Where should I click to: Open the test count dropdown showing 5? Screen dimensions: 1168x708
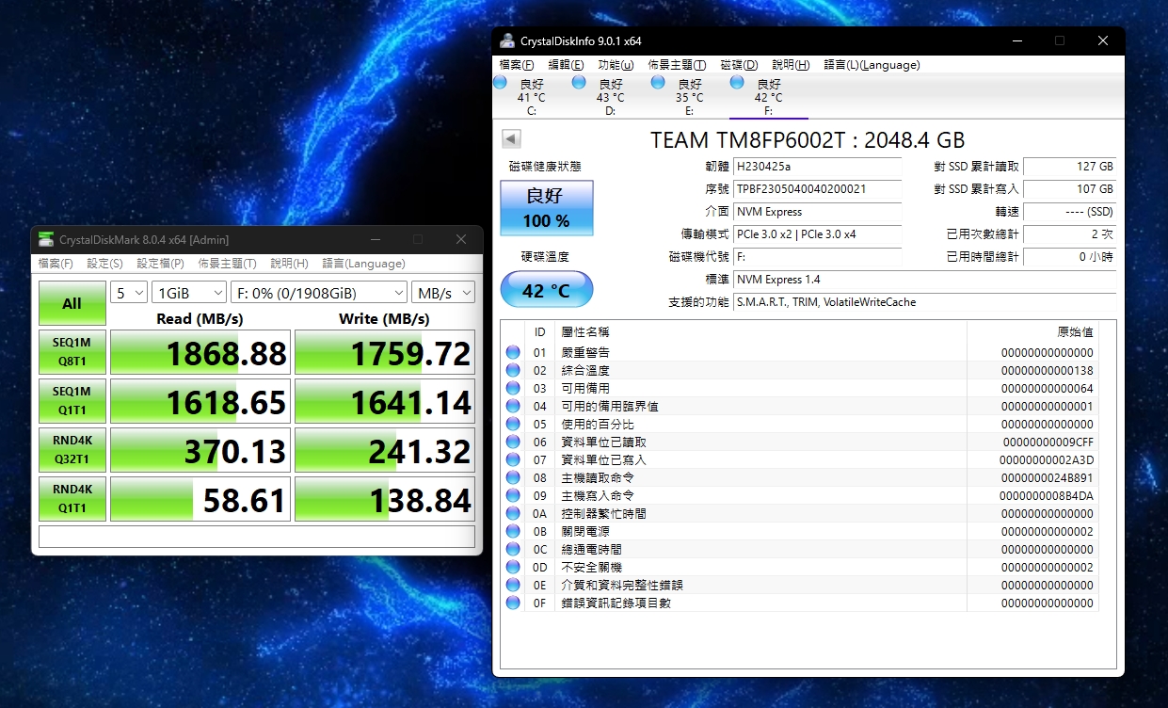click(129, 292)
